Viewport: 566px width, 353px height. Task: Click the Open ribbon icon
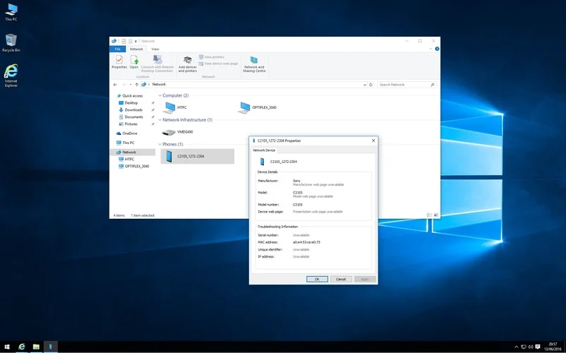pyautogui.click(x=134, y=62)
